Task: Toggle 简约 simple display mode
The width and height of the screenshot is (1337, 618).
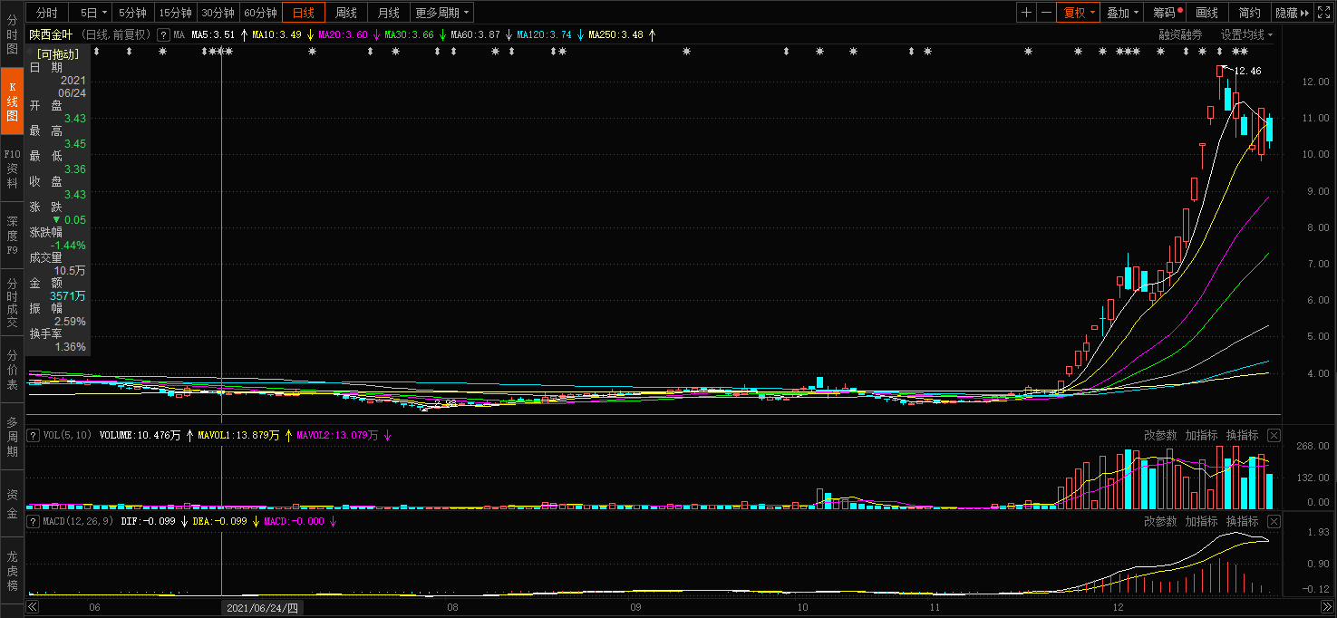Action: click(1249, 13)
